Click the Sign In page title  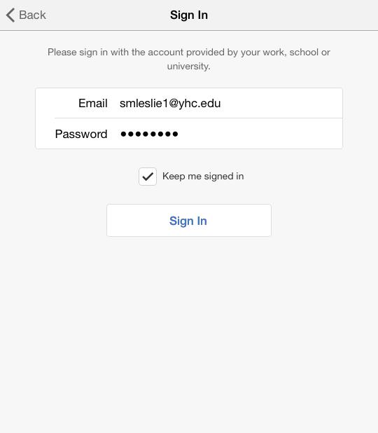(x=189, y=15)
